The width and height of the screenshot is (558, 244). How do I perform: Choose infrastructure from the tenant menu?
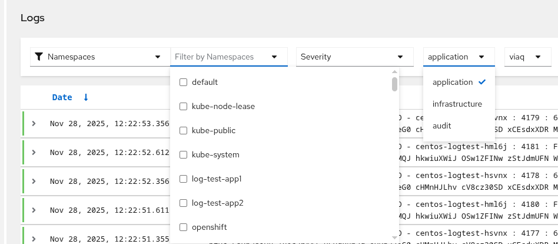457,104
